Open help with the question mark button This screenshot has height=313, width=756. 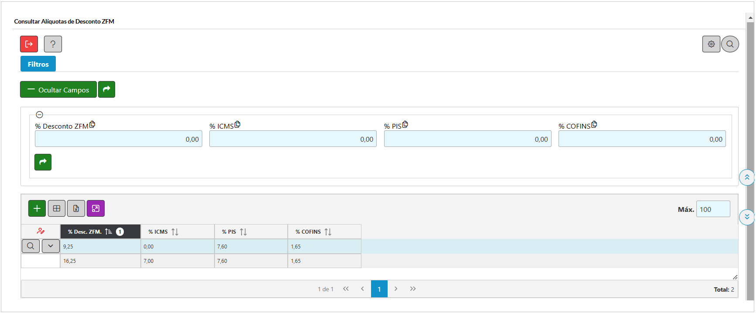[x=53, y=44]
